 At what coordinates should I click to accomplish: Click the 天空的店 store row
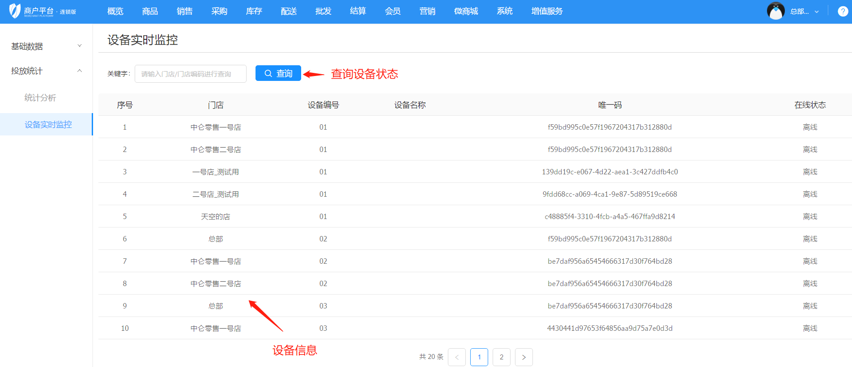215,216
